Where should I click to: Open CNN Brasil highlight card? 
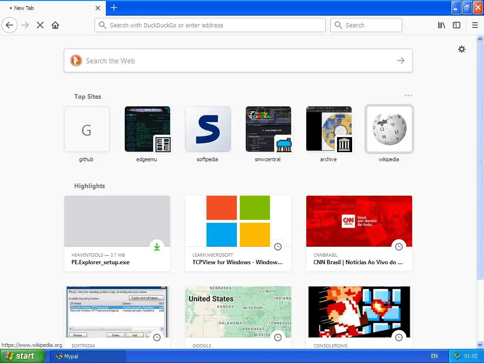(x=359, y=233)
